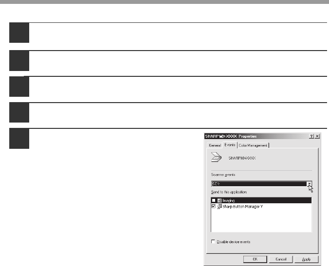The height and width of the screenshot is (266, 329).
Task: Click the question mark help button
Action: tap(311, 136)
